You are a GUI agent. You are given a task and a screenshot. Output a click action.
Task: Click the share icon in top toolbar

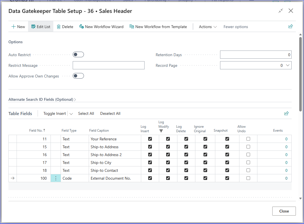(x=291, y=26)
